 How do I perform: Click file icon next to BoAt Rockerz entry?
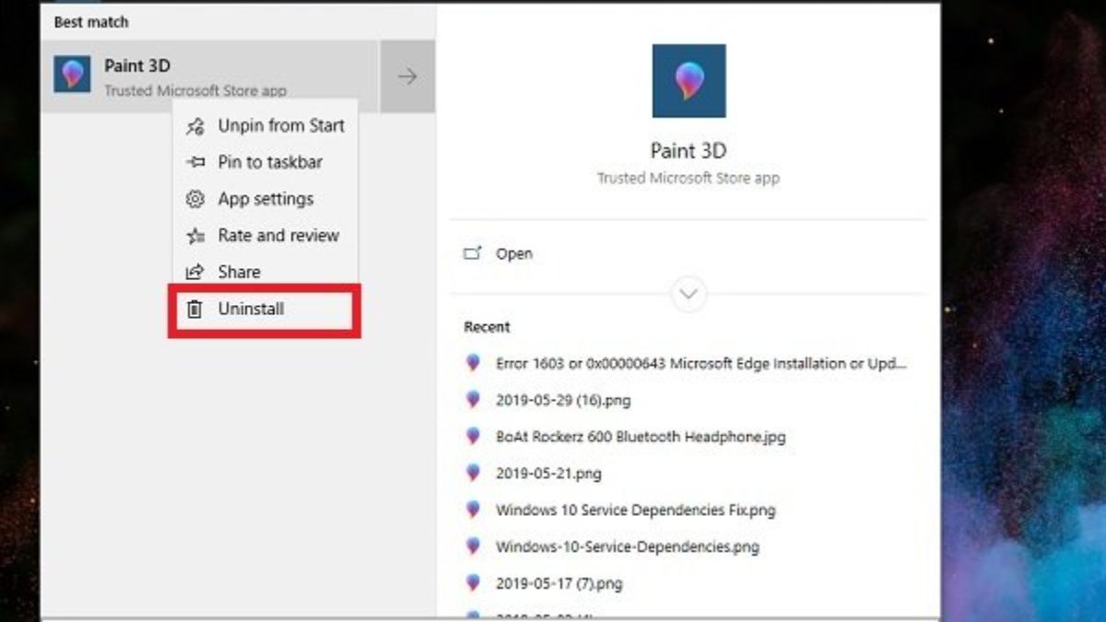473,437
